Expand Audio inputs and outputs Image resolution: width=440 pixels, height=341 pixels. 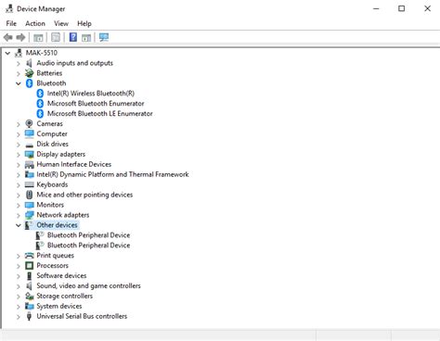pos(19,63)
